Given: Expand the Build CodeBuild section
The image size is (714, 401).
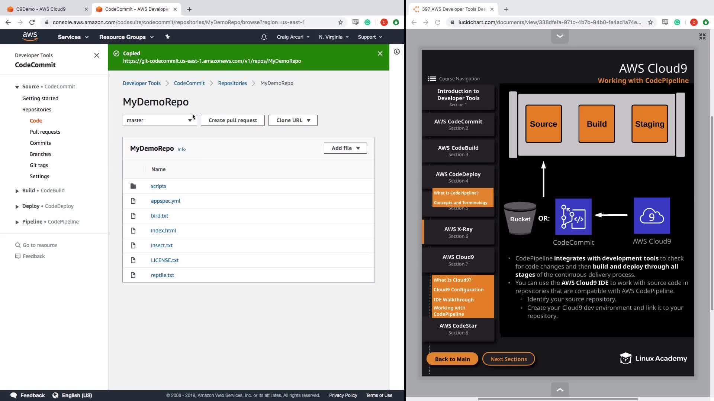Looking at the screenshot, I should pos(17,191).
